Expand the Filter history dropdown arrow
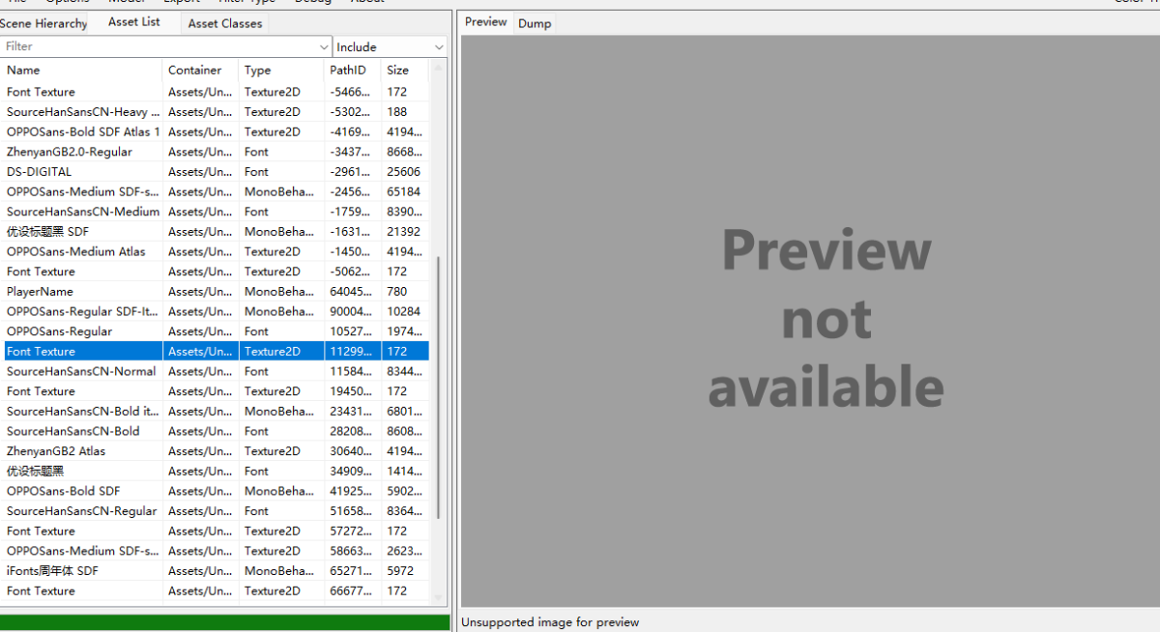Viewport: 1160px width, 632px height. point(324,46)
